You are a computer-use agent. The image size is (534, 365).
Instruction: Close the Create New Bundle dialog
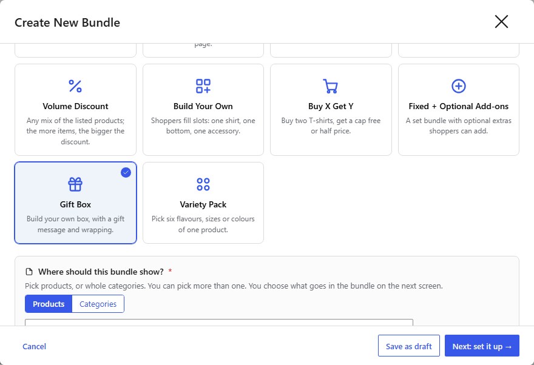pos(501,22)
